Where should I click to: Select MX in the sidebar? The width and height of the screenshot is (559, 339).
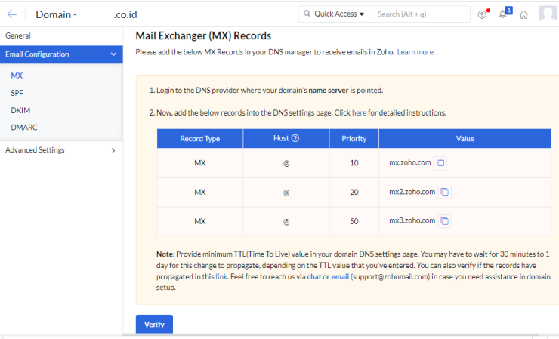point(17,76)
